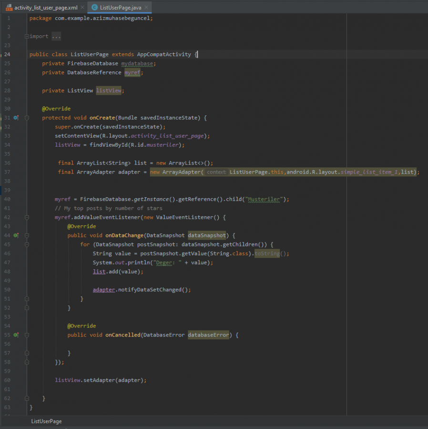Collapse the onCancelled method fold
The image size is (428, 429).
[27, 335]
